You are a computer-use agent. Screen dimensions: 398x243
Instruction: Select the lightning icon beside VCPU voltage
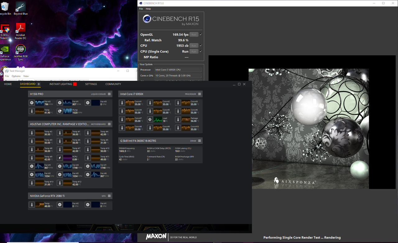pos(59,158)
